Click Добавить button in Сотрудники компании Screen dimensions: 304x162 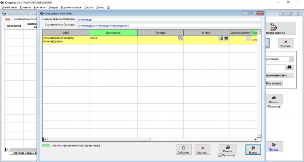tap(184, 149)
